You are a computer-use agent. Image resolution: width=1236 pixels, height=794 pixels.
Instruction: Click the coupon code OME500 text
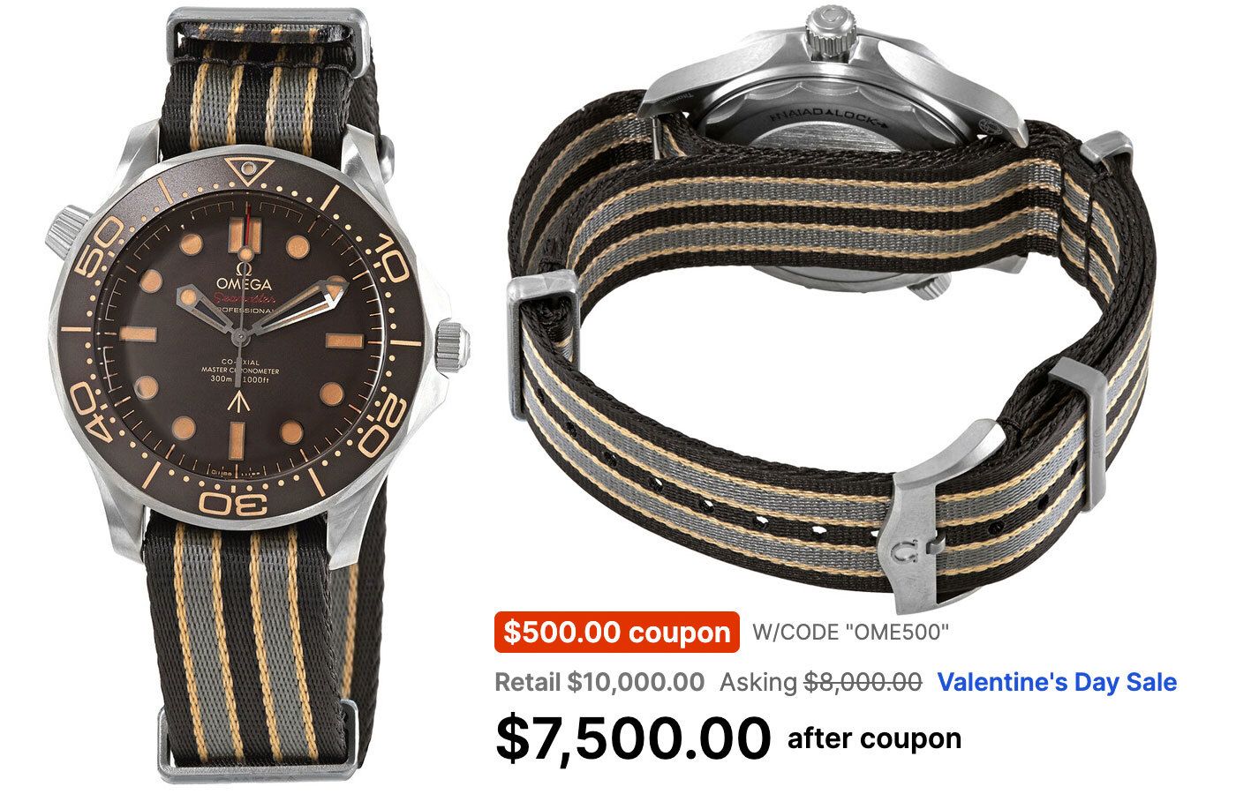coord(850,632)
